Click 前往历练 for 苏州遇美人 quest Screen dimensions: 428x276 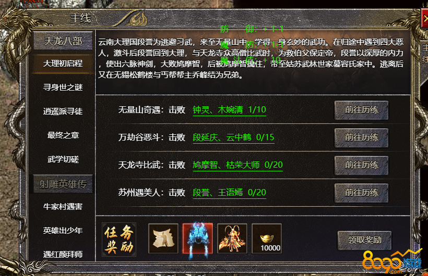tap(361, 193)
